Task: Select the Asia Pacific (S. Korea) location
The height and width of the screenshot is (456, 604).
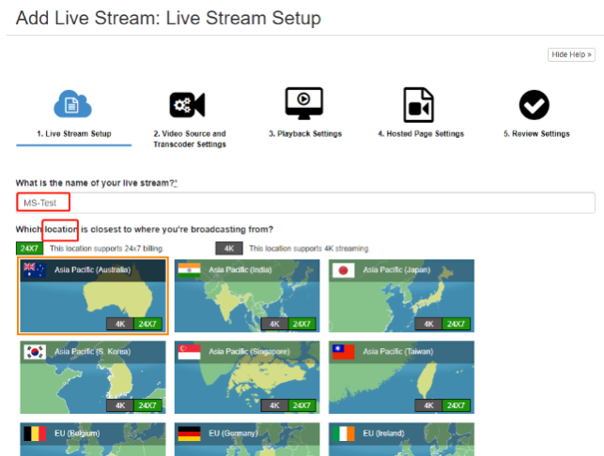Action: coord(93,377)
